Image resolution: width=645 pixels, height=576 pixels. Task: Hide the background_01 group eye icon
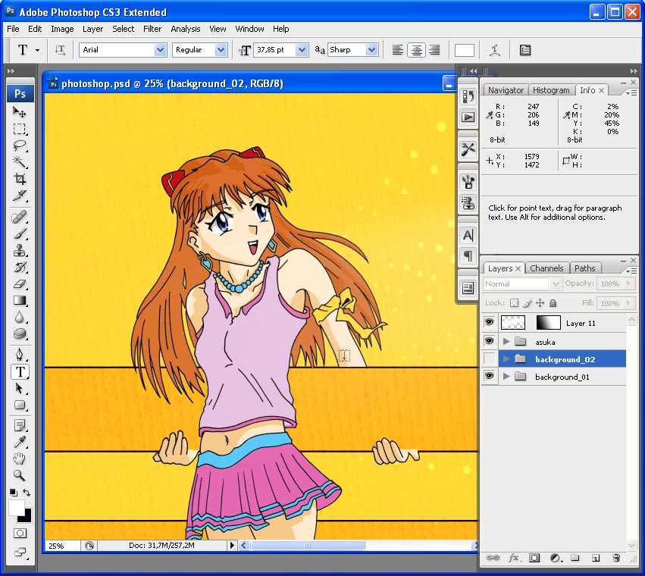pyautogui.click(x=489, y=376)
